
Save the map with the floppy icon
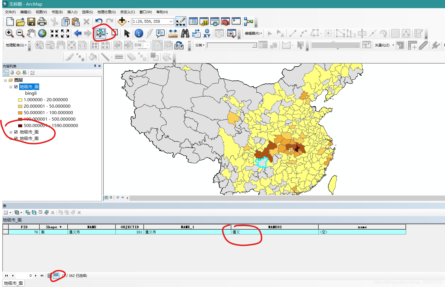coord(31,22)
